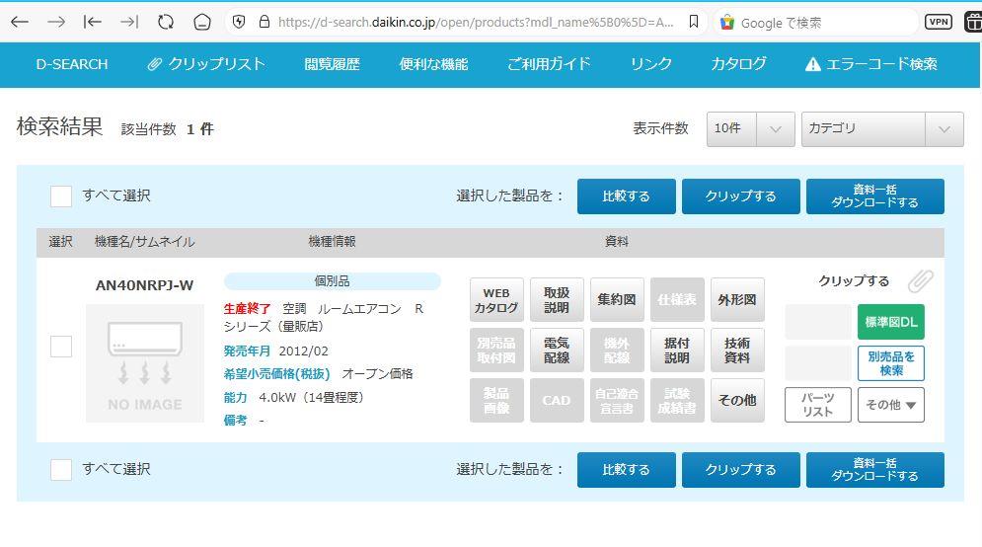The width and height of the screenshot is (982, 547).
Task: Check the bottom すべて選択 checkbox
Action: pos(61,469)
